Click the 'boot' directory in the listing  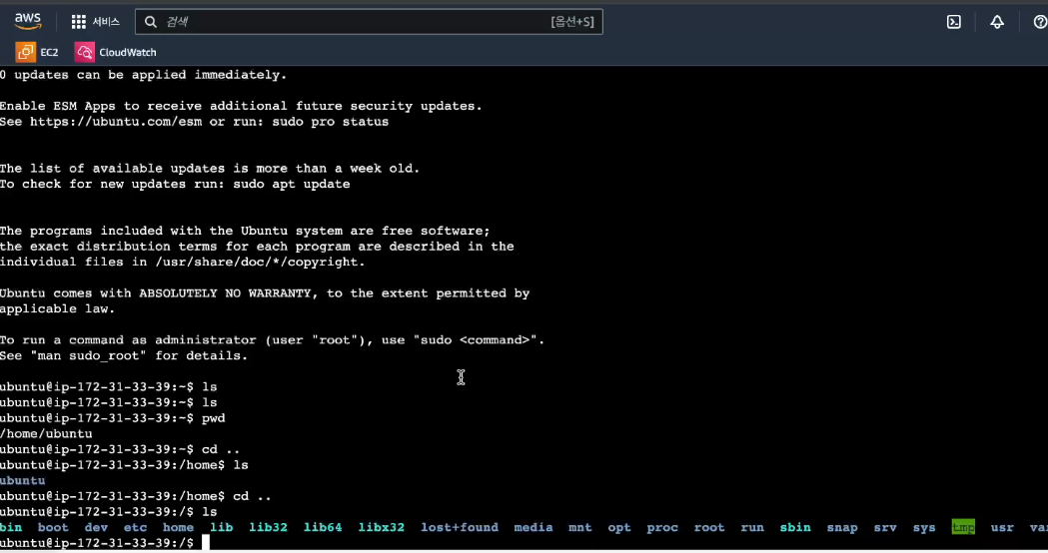pos(53,527)
